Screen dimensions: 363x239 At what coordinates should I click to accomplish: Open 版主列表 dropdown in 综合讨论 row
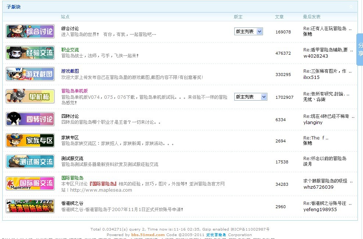248,32
